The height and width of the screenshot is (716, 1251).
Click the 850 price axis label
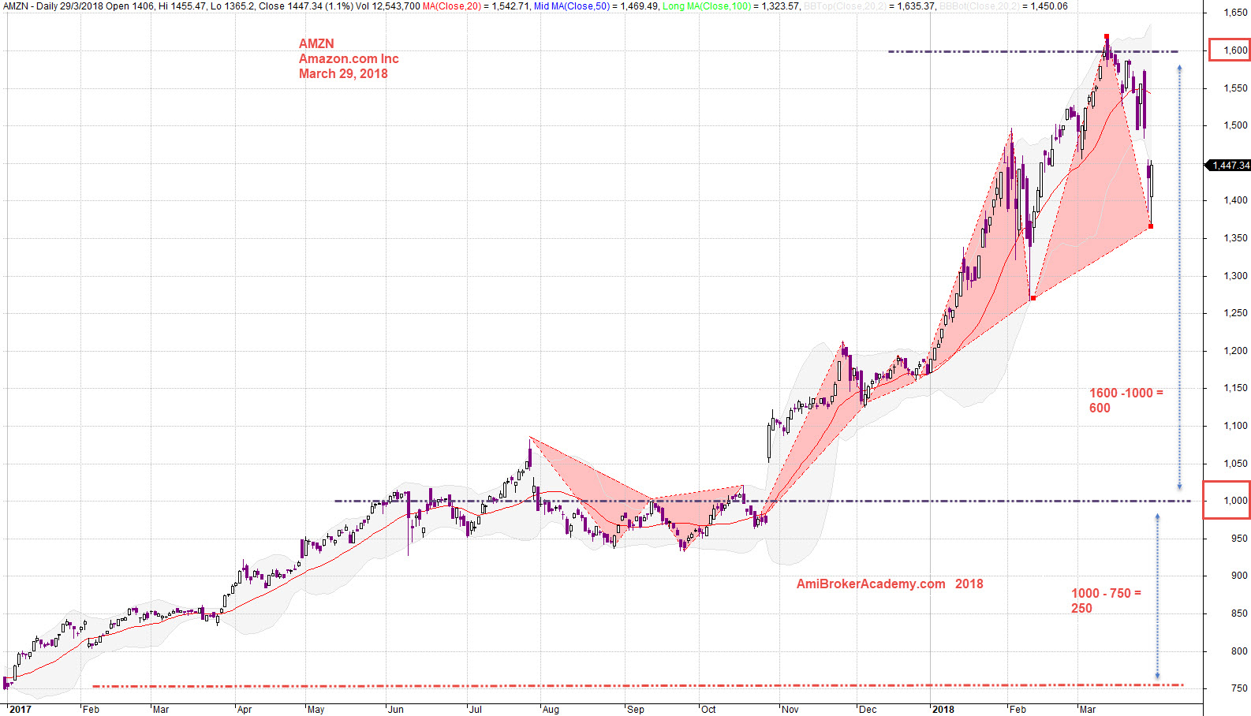pos(1239,613)
